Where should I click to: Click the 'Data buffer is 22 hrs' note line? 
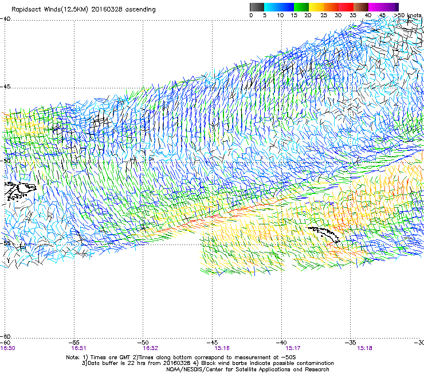coord(207,363)
